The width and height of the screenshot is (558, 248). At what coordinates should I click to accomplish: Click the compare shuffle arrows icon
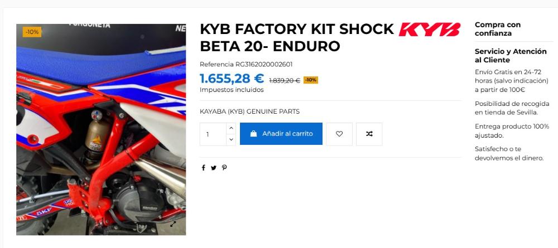click(x=369, y=134)
